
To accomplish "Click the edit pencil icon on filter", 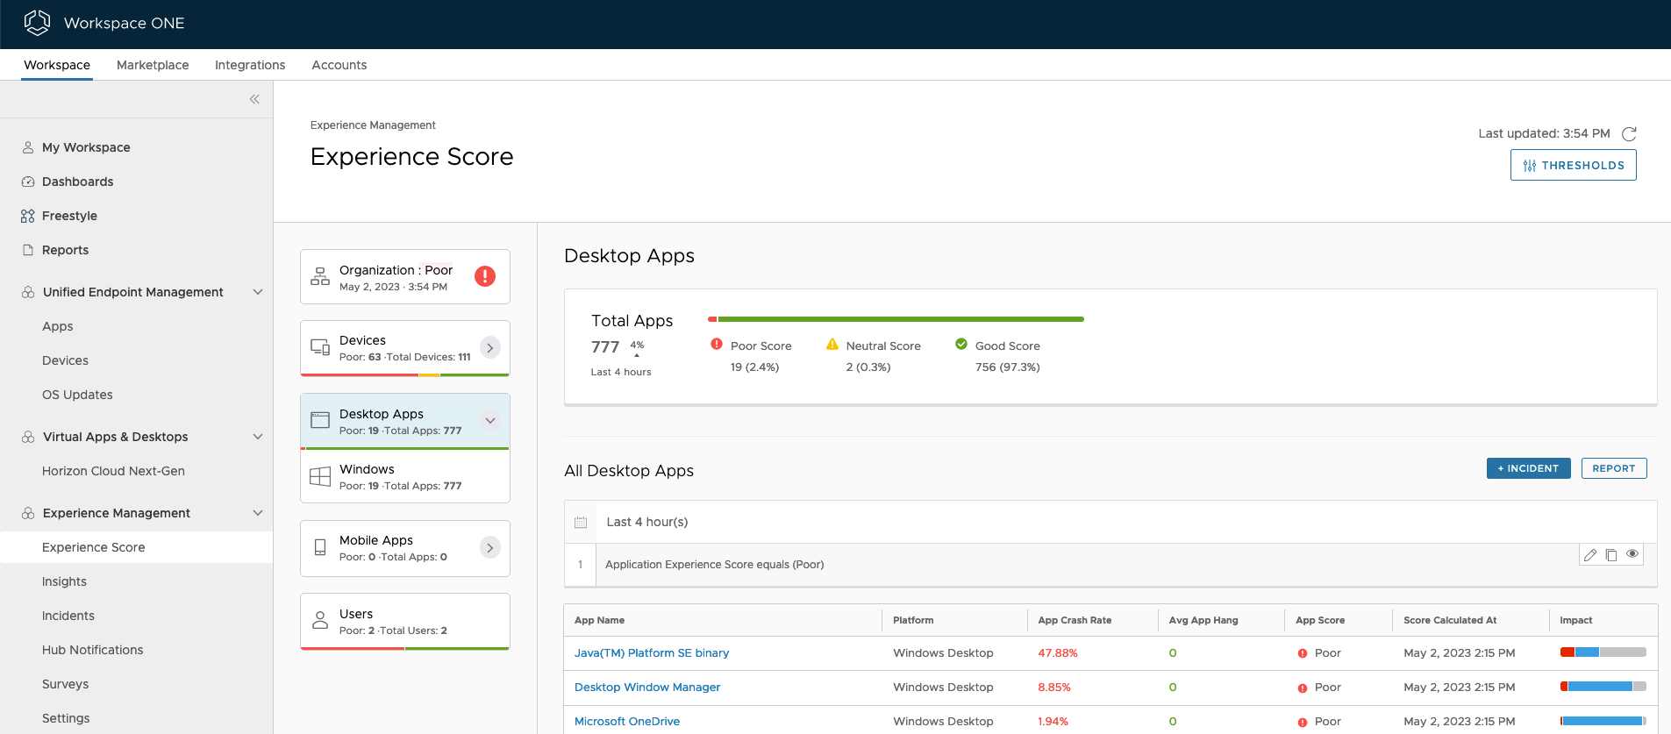I will click(x=1590, y=555).
